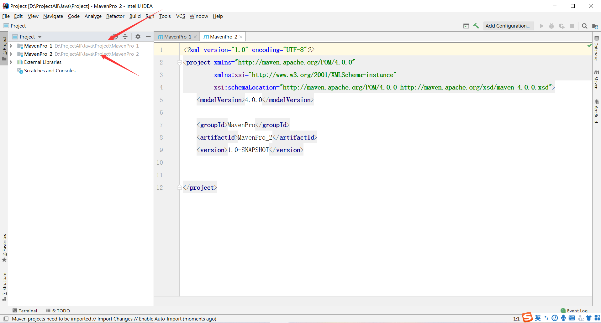Click the artifactId line in editor
601x323 pixels.
(257, 137)
